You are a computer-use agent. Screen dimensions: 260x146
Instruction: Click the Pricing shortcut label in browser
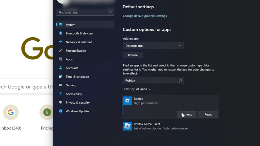point(47,128)
